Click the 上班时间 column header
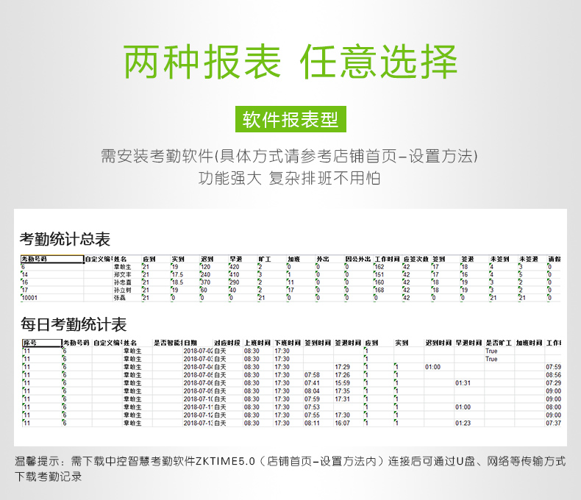The height and width of the screenshot is (500, 581). point(257,343)
